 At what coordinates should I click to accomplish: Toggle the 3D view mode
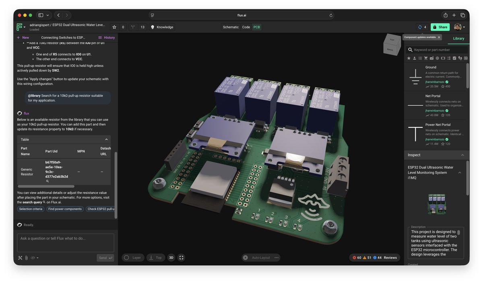point(171,257)
